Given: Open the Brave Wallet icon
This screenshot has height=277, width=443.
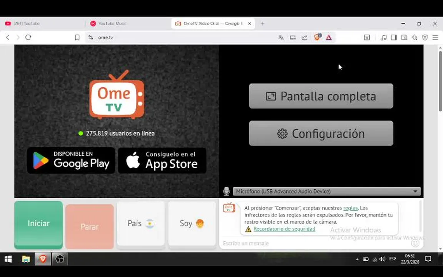Looking at the screenshot, I should point(404,37).
